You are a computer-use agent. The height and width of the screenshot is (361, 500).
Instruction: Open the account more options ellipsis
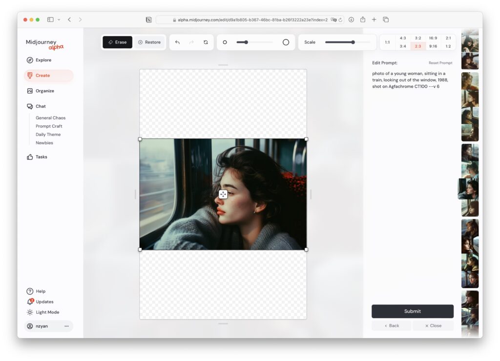tap(66, 326)
